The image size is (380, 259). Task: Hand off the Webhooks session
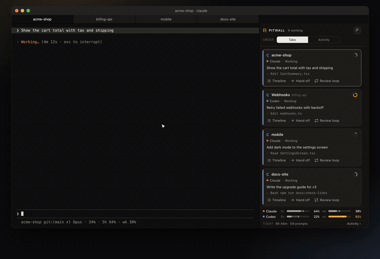click(x=300, y=121)
